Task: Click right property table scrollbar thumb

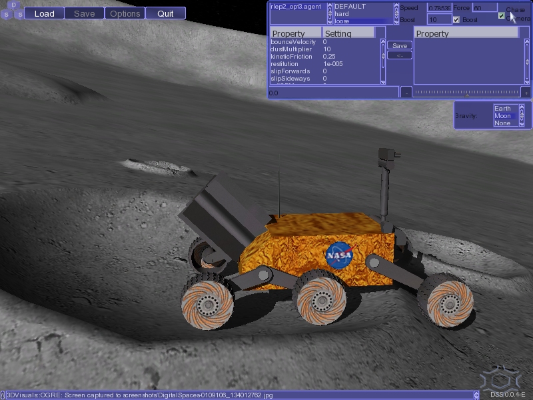Action: 527,62
